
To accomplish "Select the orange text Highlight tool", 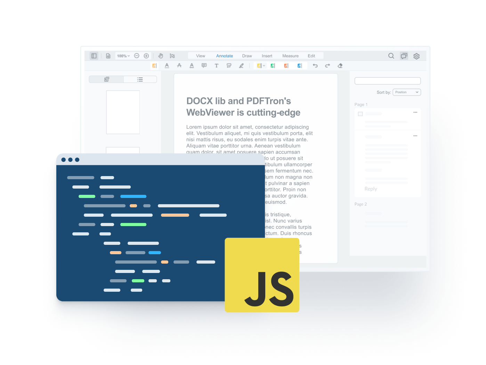I will tap(154, 66).
